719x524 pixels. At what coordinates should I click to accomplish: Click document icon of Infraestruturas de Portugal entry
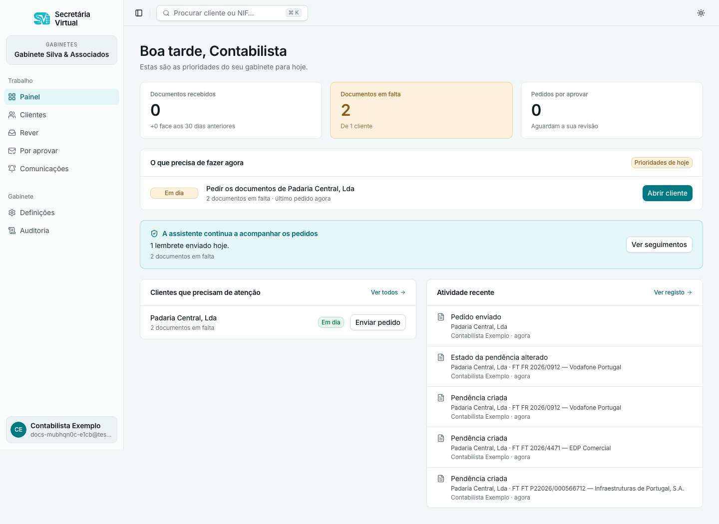click(x=441, y=479)
